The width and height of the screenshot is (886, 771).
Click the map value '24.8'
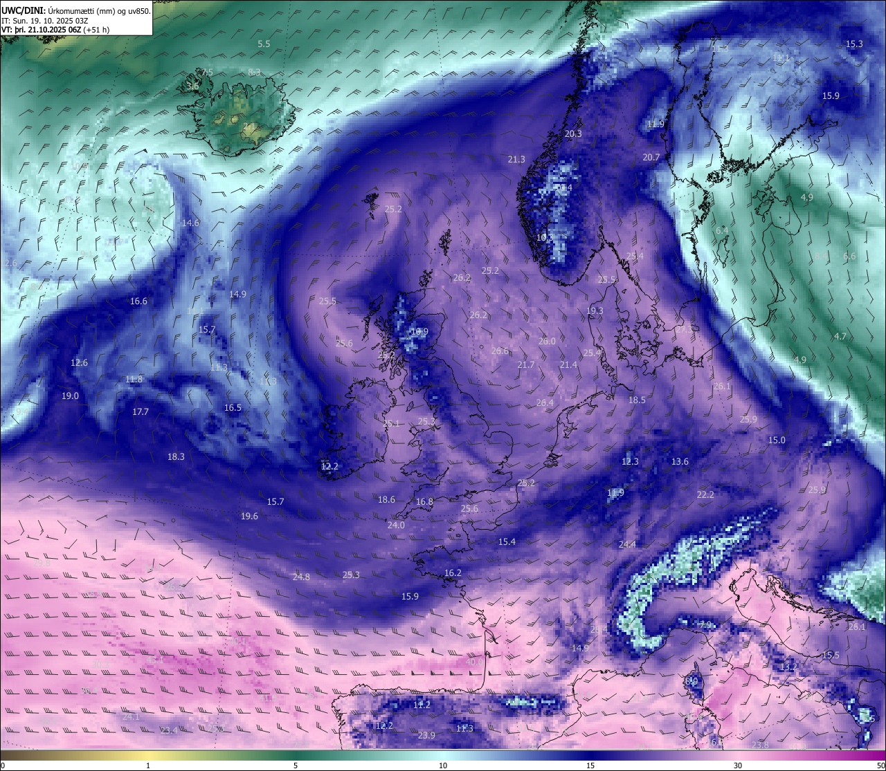(301, 577)
